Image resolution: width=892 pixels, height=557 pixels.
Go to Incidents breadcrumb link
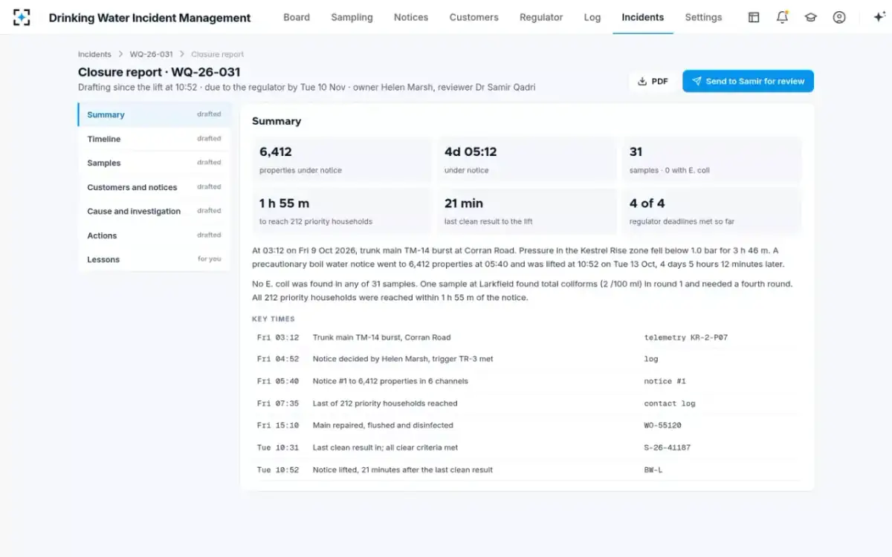point(94,54)
